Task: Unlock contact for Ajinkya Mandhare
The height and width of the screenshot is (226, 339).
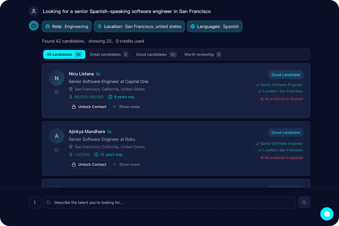Action: coord(89,164)
